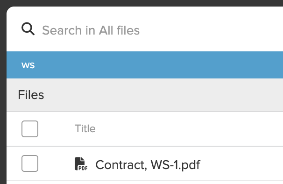Viewport: 283px width, 184px height.
Task: Click the placeholder text "All files"
Action: [x=119, y=30]
